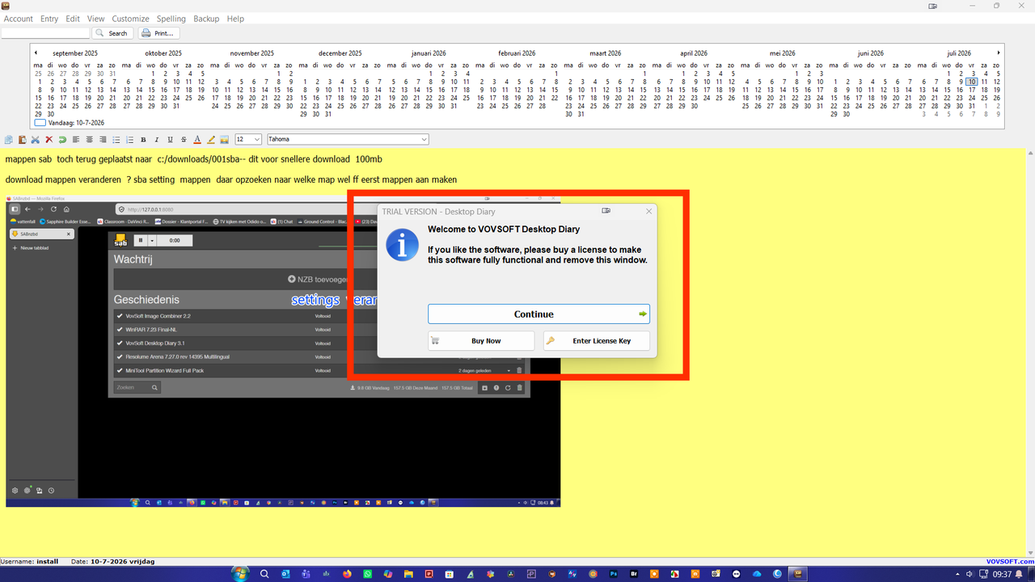
Task: Open WhatsApp from the taskbar
Action: point(368,574)
